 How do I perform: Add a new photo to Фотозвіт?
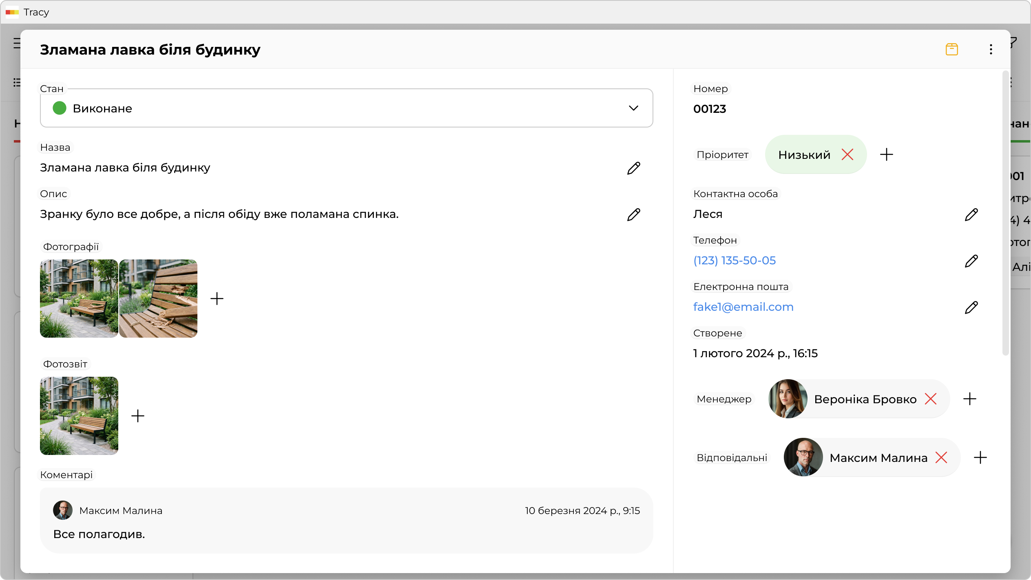click(138, 416)
